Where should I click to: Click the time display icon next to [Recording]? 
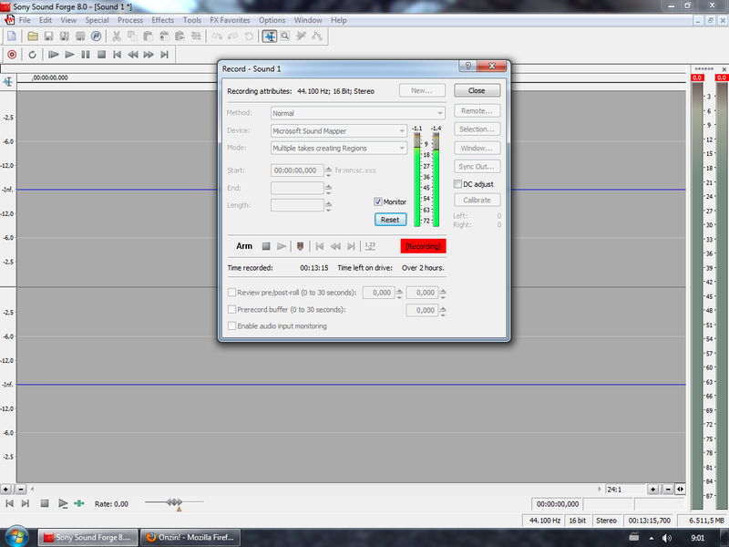pyautogui.click(x=370, y=246)
